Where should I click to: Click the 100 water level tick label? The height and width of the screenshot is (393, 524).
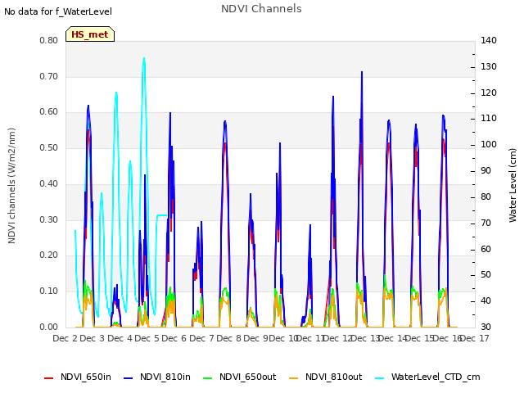(x=489, y=145)
